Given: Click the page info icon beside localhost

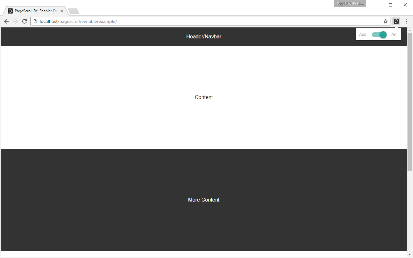Looking at the screenshot, I should click(35, 21).
